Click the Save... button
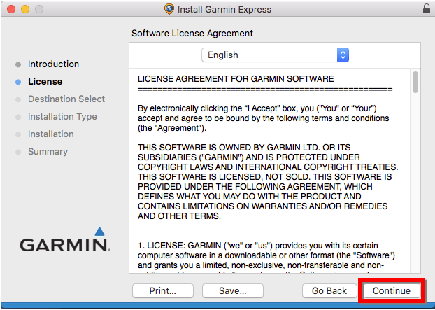Image resolution: width=435 pixels, height=310 pixels. pos(233,291)
